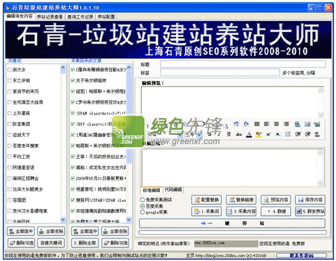Insert a table into the editor
The width and height of the screenshot is (336, 261).
(307, 124)
